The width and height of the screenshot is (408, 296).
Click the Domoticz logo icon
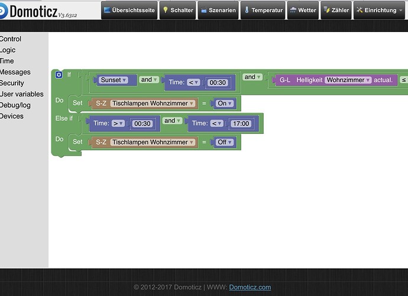4,11
